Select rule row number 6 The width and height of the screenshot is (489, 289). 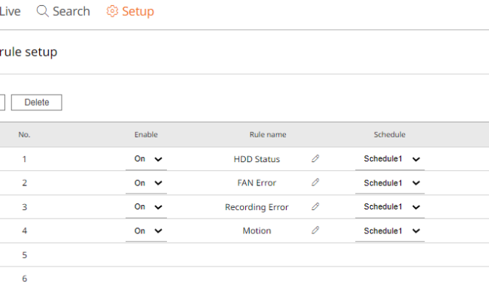(x=244, y=278)
